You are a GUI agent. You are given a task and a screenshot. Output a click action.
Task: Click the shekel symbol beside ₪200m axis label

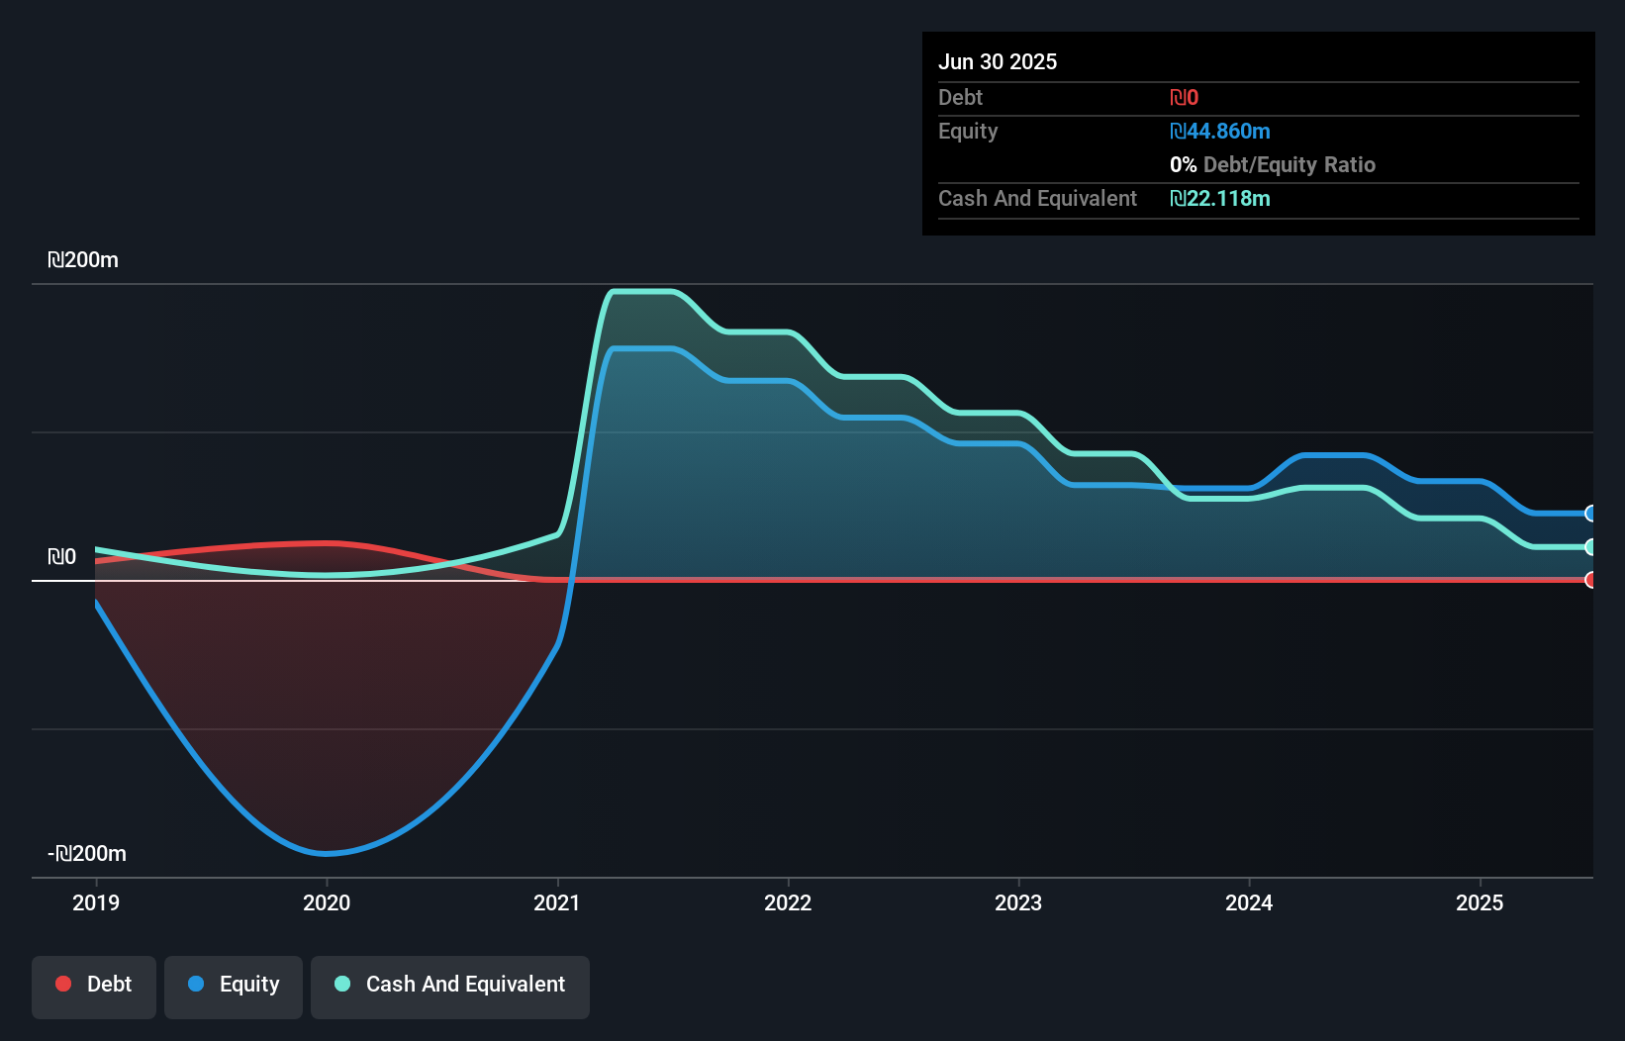(x=57, y=259)
